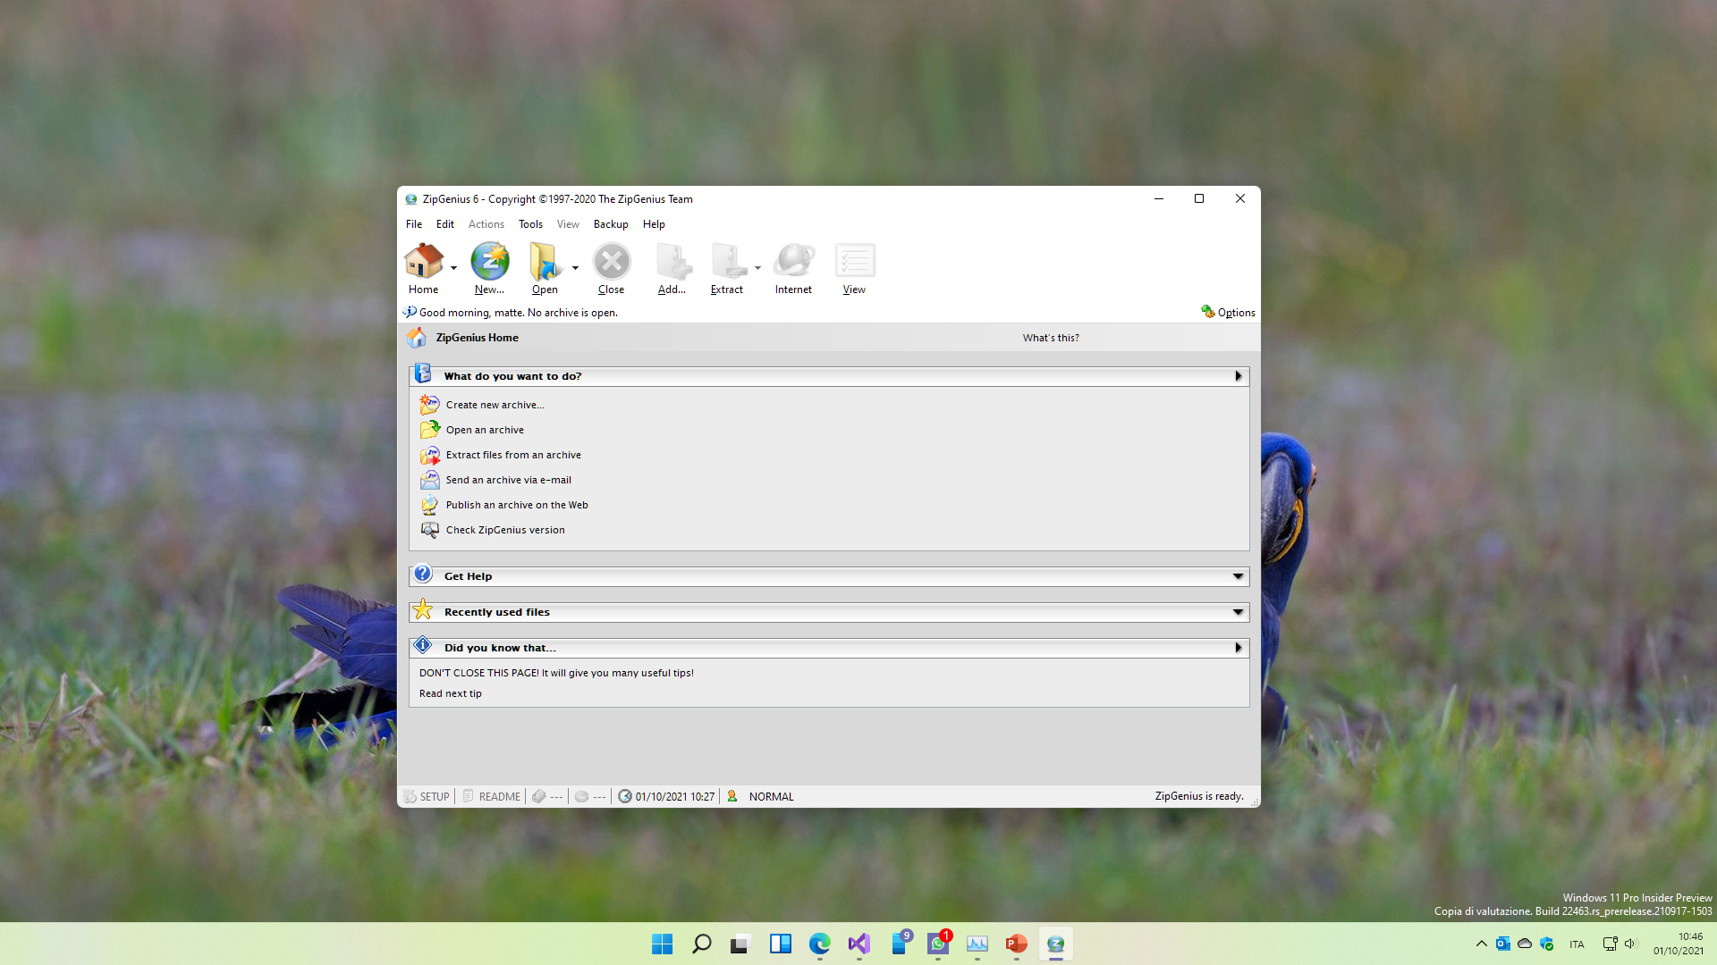Click the Check ZipGenius version icon

click(430, 530)
